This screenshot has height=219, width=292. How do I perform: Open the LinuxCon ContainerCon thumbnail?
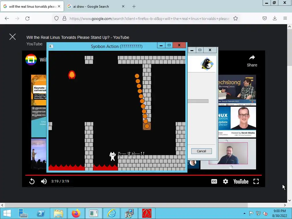tap(39, 122)
